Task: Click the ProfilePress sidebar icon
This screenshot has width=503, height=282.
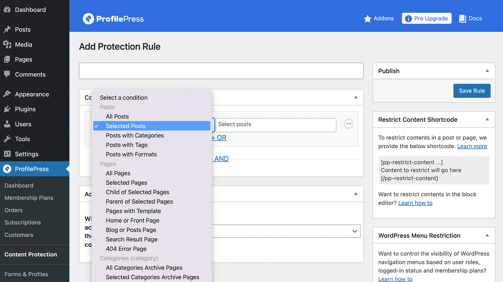Action: click(x=7, y=169)
